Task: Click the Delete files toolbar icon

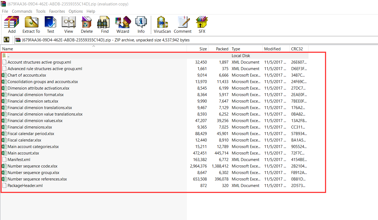Action: coord(87,24)
